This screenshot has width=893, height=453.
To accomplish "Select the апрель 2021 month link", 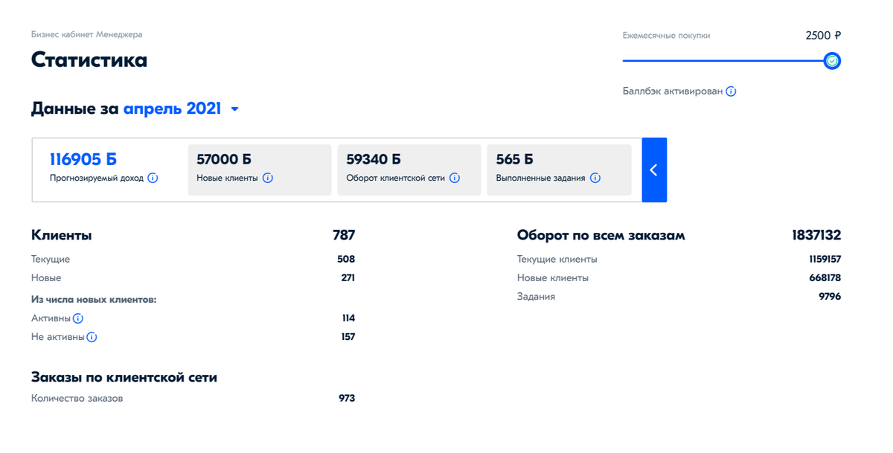I will 172,109.
